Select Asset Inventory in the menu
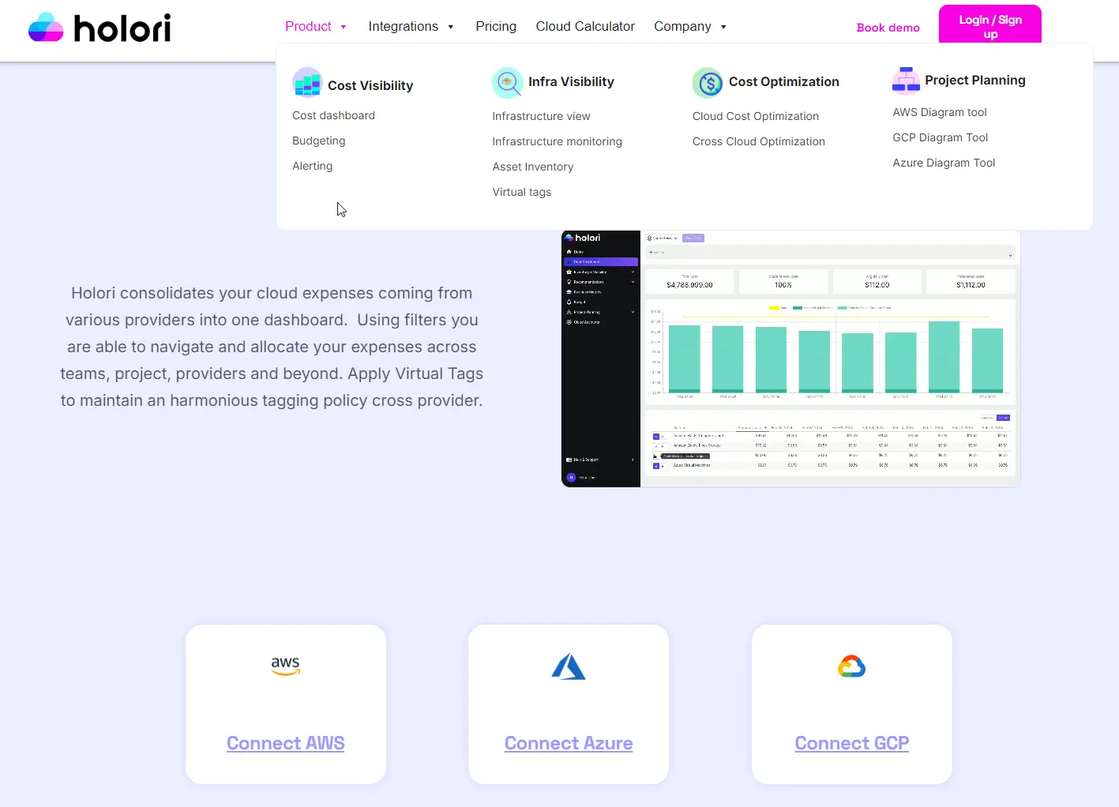 pos(533,167)
